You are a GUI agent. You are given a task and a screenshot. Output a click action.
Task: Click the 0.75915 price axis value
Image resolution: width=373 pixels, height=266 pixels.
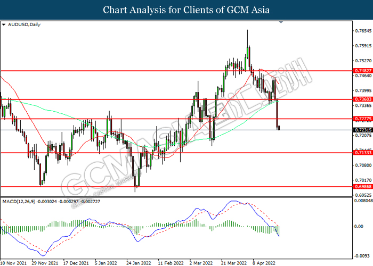coord(363,46)
